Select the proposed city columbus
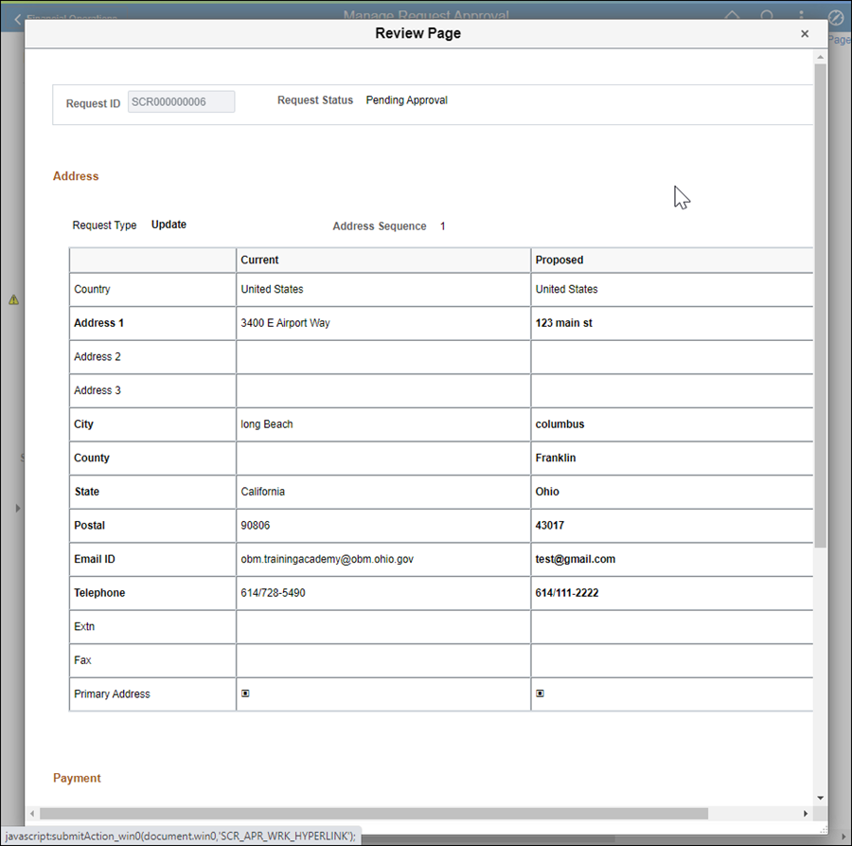The height and width of the screenshot is (846, 852). click(559, 424)
